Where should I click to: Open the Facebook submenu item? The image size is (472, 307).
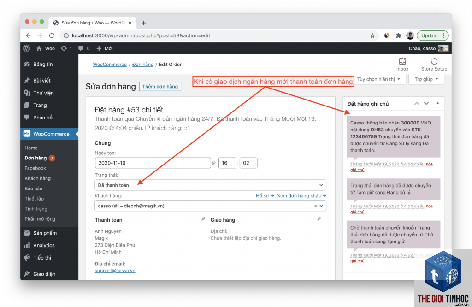(35, 168)
